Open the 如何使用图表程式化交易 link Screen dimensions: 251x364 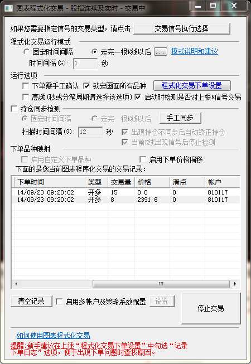(x=54, y=336)
